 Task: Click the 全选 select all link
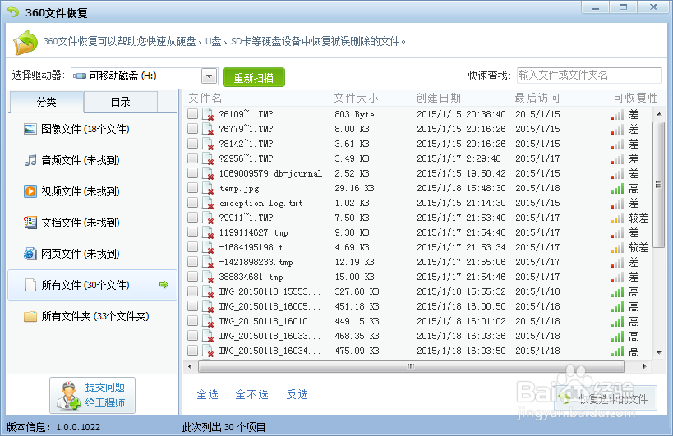pyautogui.click(x=208, y=394)
